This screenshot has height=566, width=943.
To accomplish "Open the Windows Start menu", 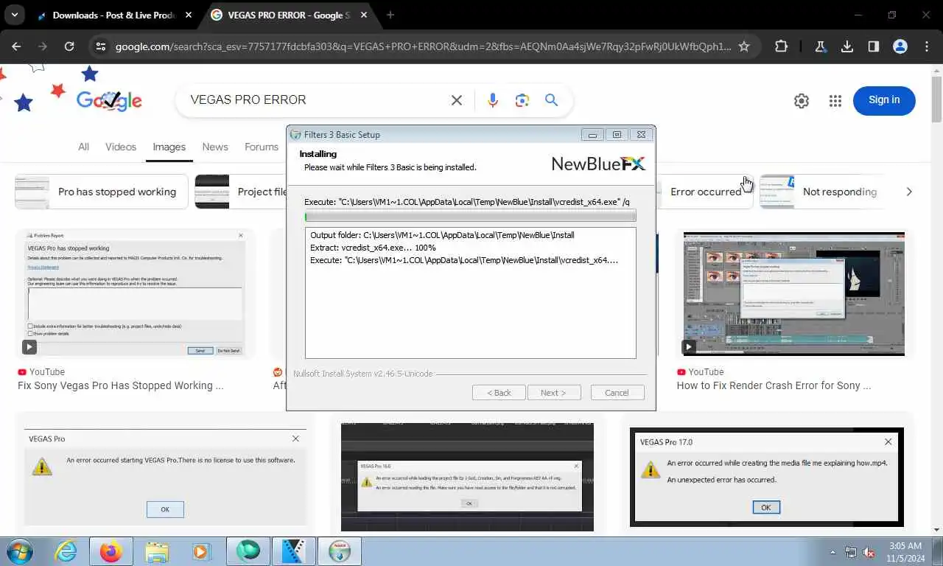I will (20, 551).
